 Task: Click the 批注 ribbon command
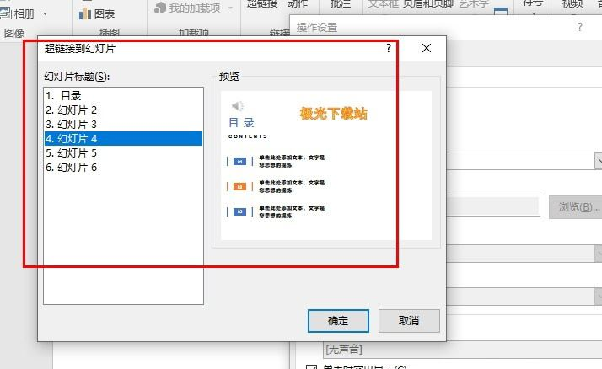(x=341, y=4)
